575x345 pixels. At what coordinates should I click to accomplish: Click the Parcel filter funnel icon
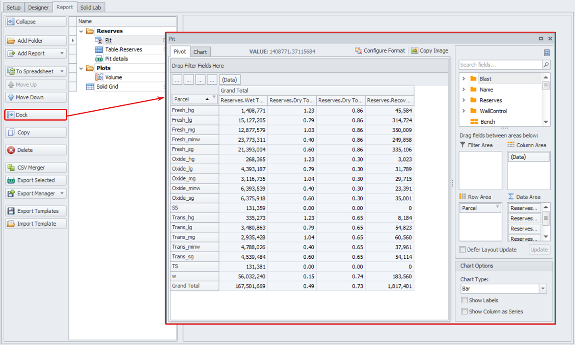tap(214, 98)
